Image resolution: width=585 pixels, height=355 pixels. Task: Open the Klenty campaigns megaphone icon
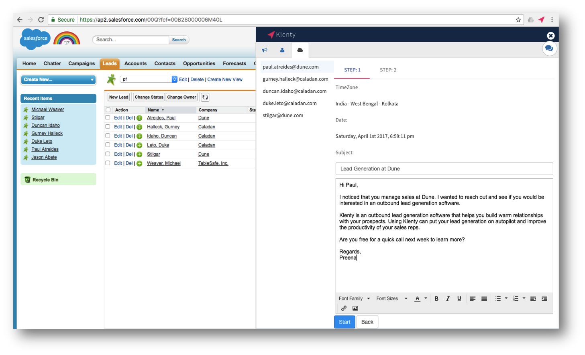pyautogui.click(x=265, y=50)
